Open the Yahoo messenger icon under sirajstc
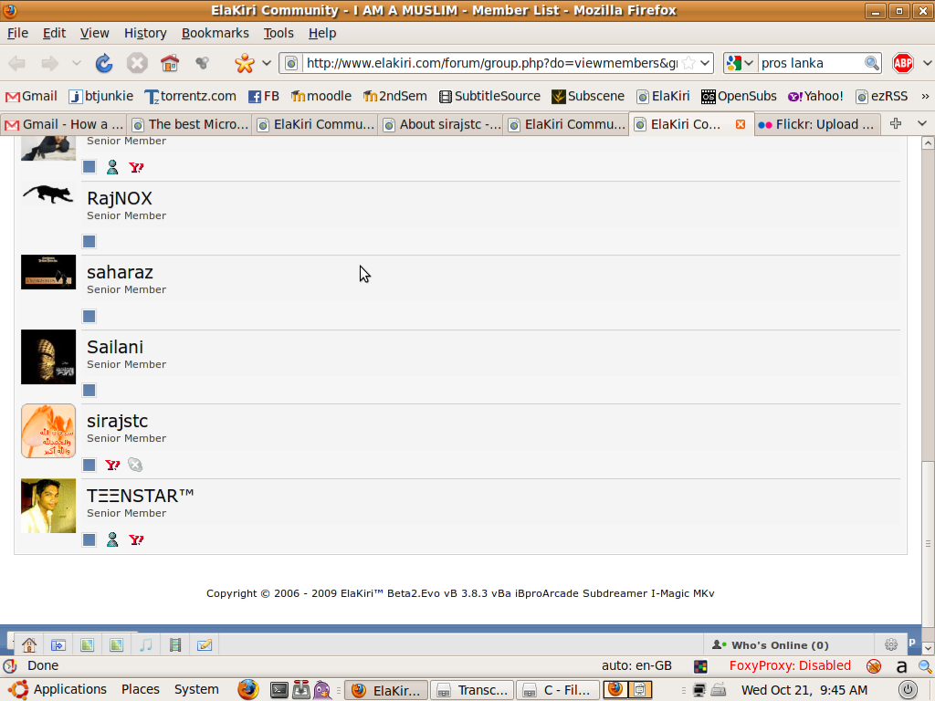Viewport: 935px width, 701px height. 112,465
